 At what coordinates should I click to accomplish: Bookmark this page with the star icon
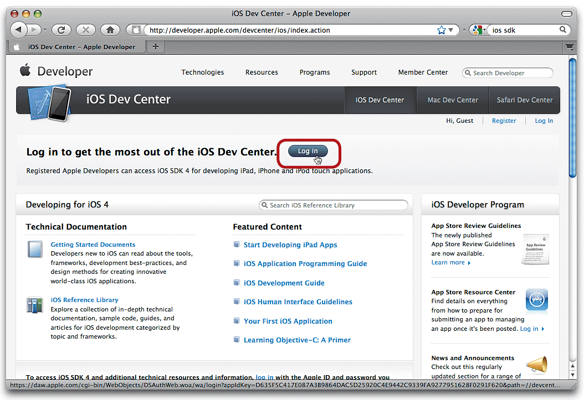click(442, 30)
